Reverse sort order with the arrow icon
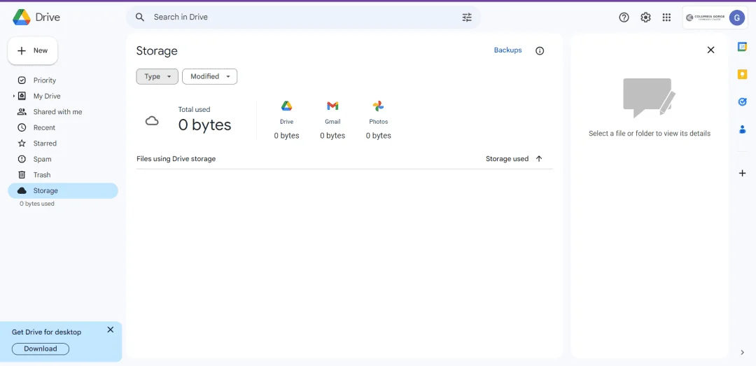The height and width of the screenshot is (366, 756). 539,159
